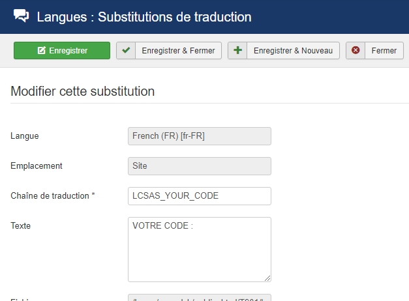
Task: Click the Modifier cette substitution heading
Action: pos(83,91)
